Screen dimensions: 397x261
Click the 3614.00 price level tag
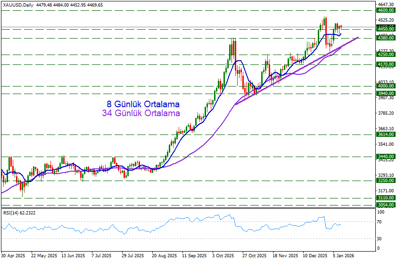385,135
